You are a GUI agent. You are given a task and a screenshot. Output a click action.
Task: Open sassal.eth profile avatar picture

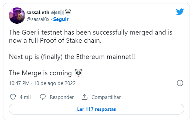(x=17, y=16)
